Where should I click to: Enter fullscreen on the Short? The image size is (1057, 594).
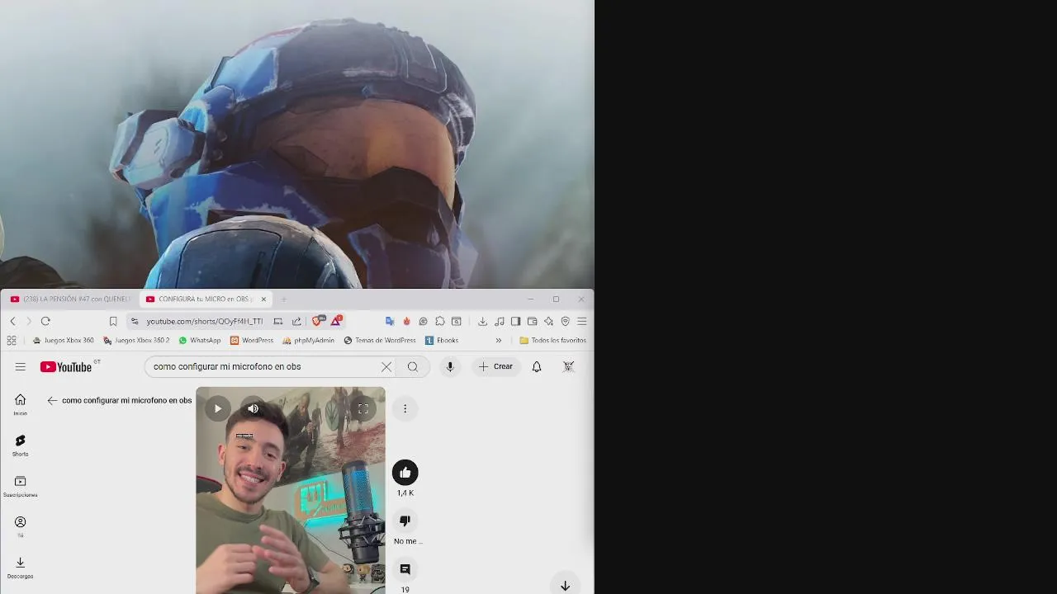pos(363,408)
